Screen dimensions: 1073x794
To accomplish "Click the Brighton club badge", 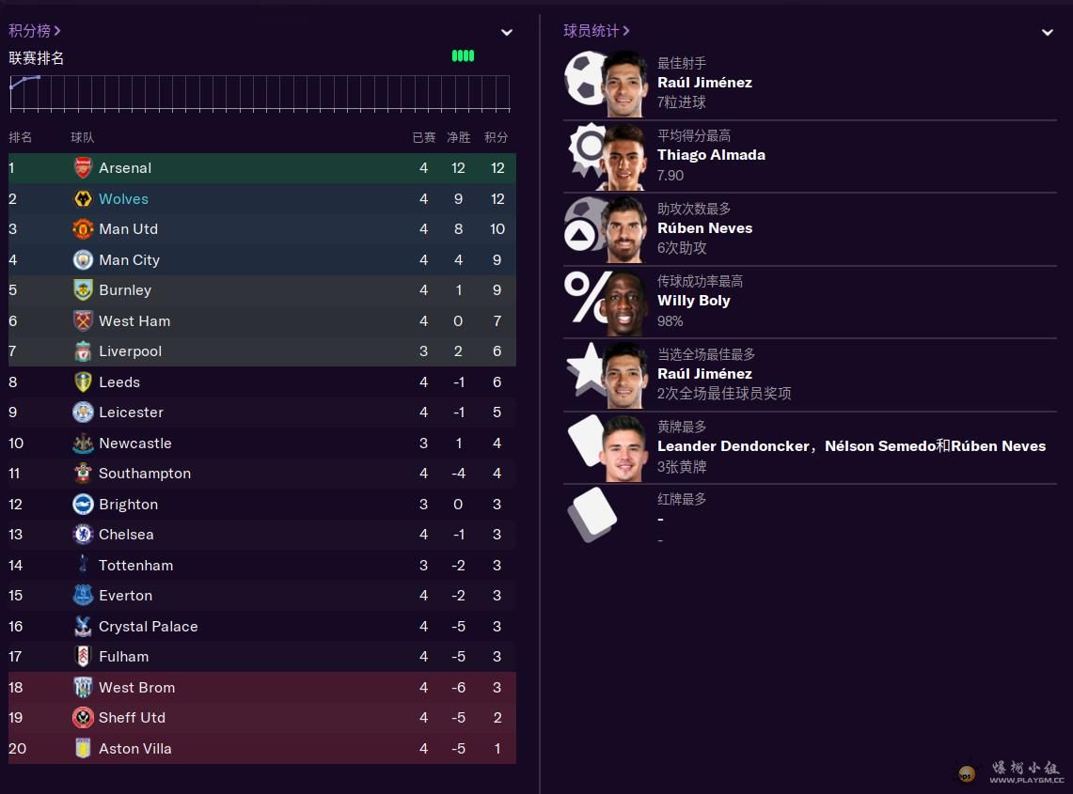I will (x=83, y=504).
